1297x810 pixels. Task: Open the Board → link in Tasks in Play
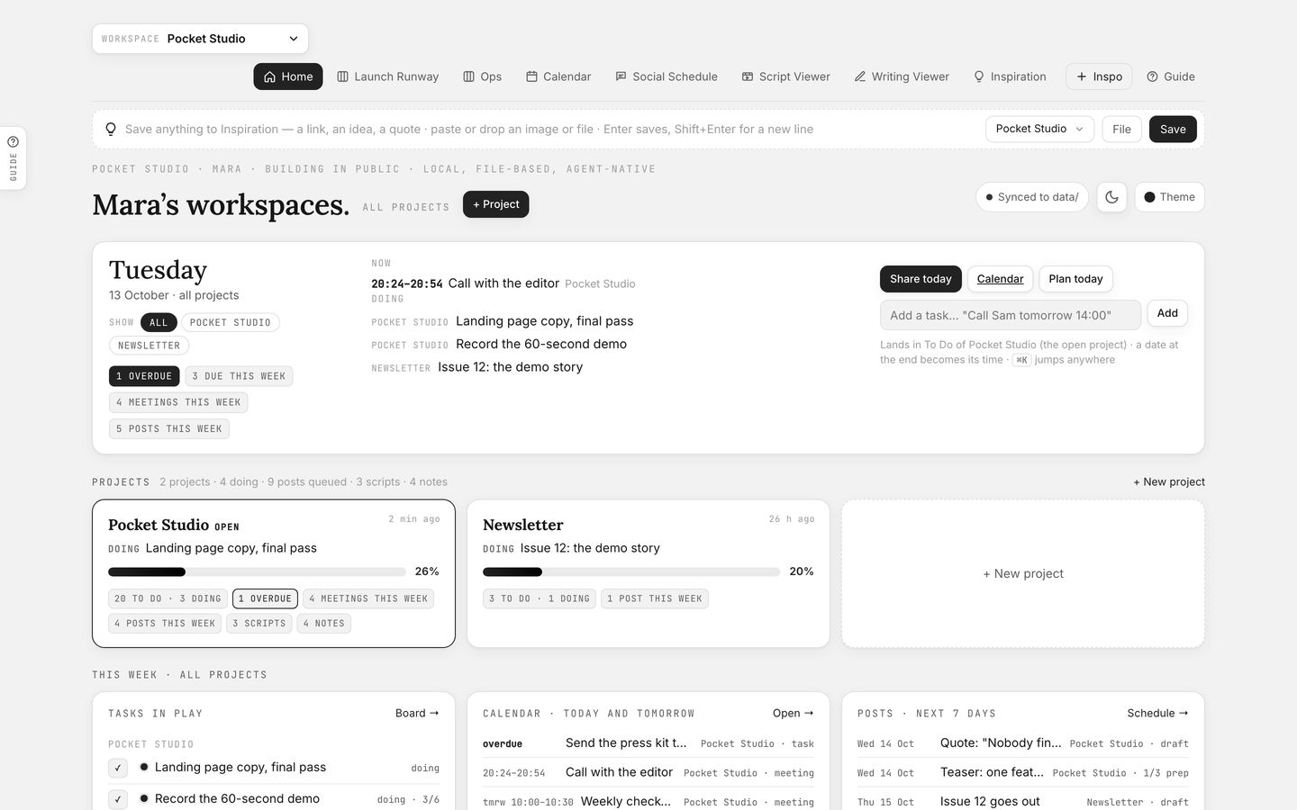tap(417, 713)
